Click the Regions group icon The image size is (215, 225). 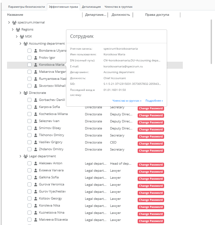coord(18,30)
